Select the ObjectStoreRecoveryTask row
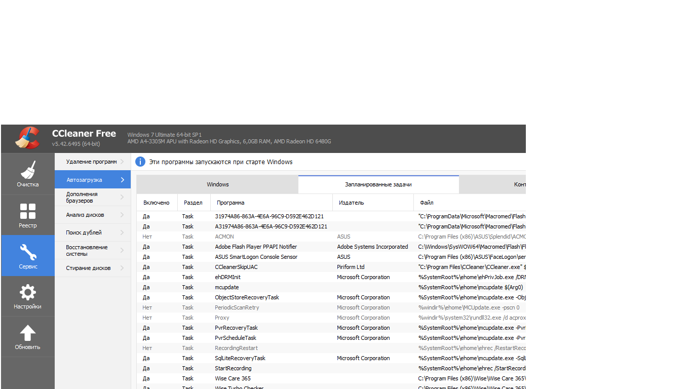 point(331,297)
